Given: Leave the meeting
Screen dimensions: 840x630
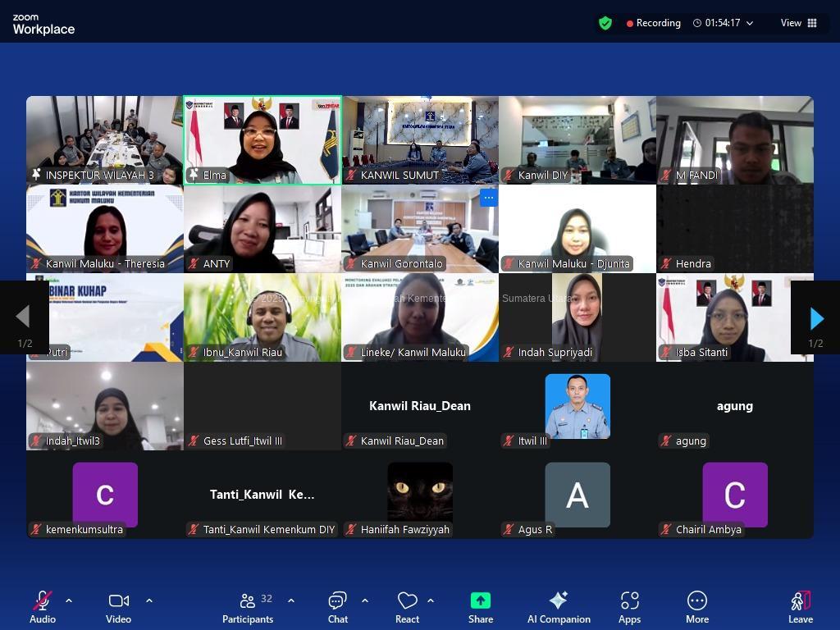Looking at the screenshot, I should click(801, 608).
